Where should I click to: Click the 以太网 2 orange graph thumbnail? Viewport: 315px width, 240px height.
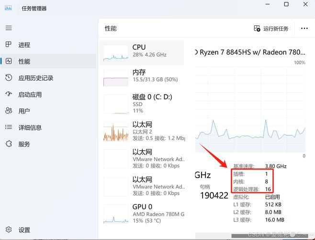click(116, 132)
